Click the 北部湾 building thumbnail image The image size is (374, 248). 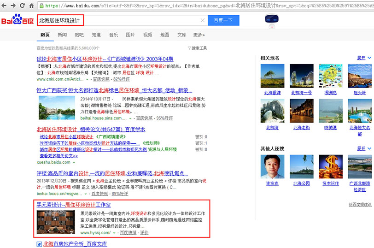tap(272, 111)
